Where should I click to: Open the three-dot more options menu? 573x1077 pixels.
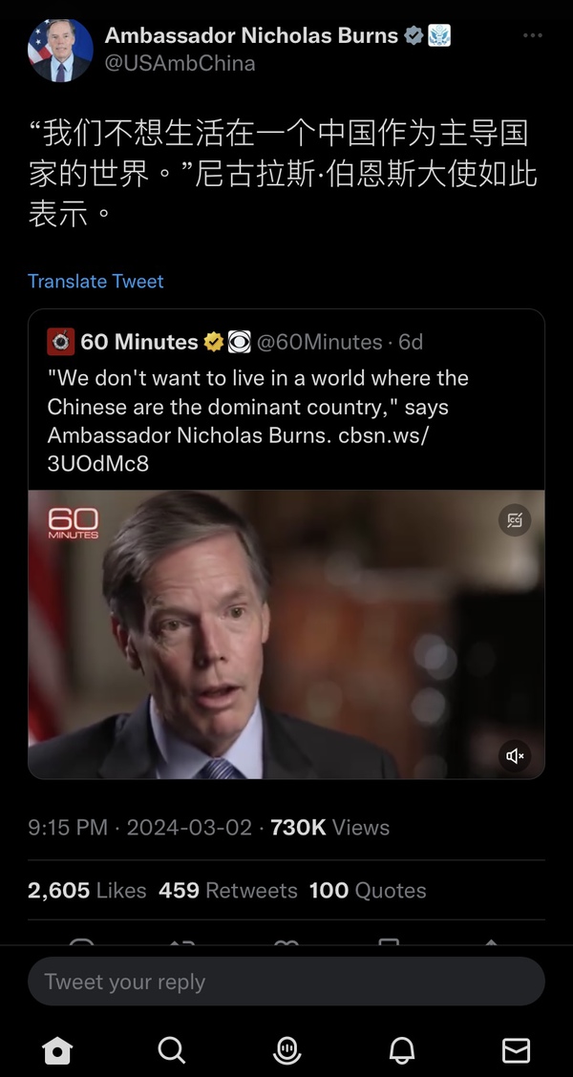(x=533, y=35)
